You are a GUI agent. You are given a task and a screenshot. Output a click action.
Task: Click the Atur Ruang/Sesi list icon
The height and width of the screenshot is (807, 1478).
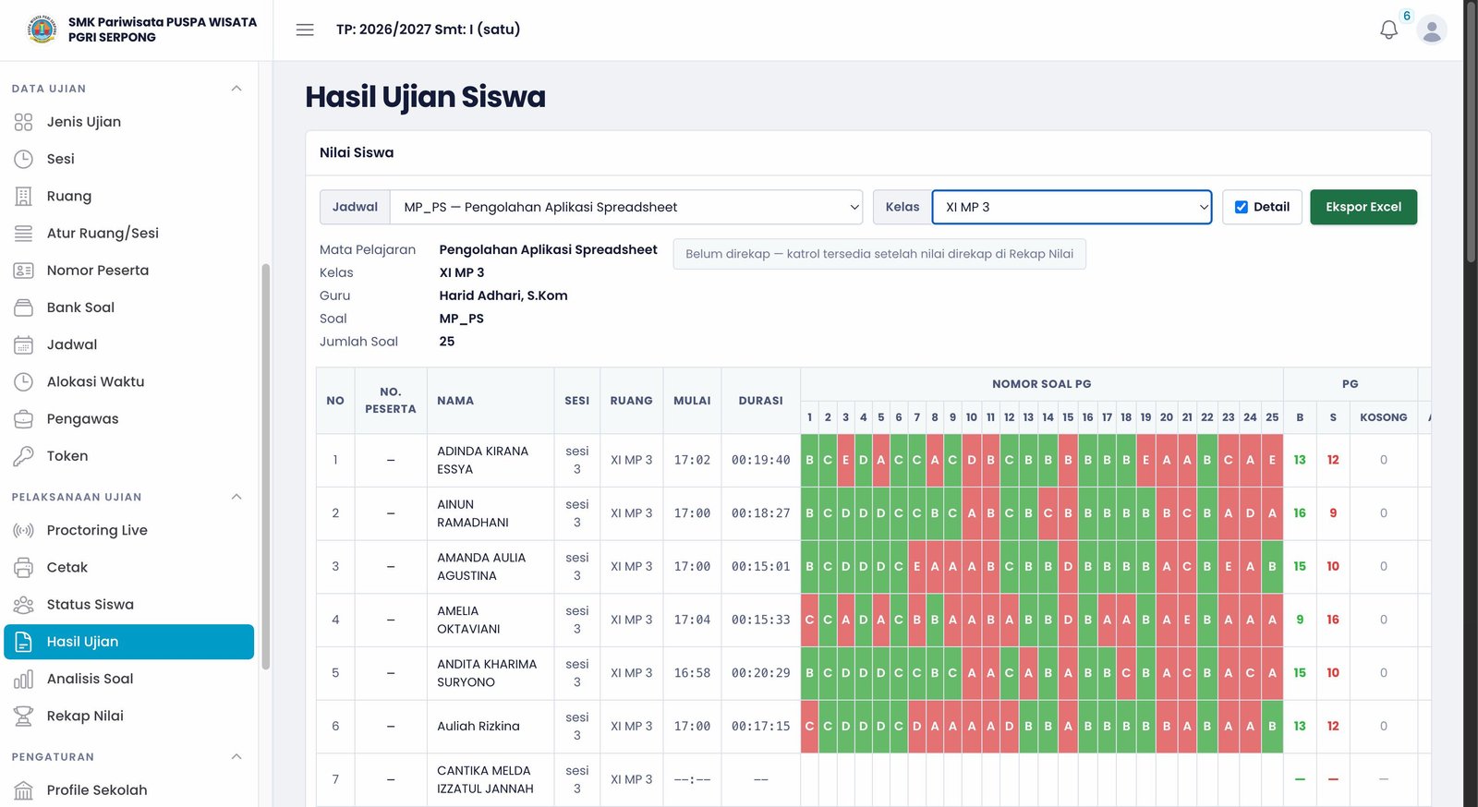point(23,234)
